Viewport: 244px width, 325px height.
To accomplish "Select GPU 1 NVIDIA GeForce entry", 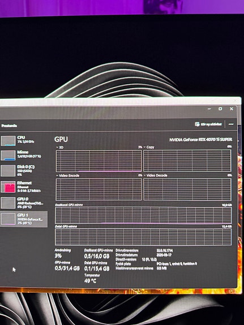I will click(x=23, y=219).
